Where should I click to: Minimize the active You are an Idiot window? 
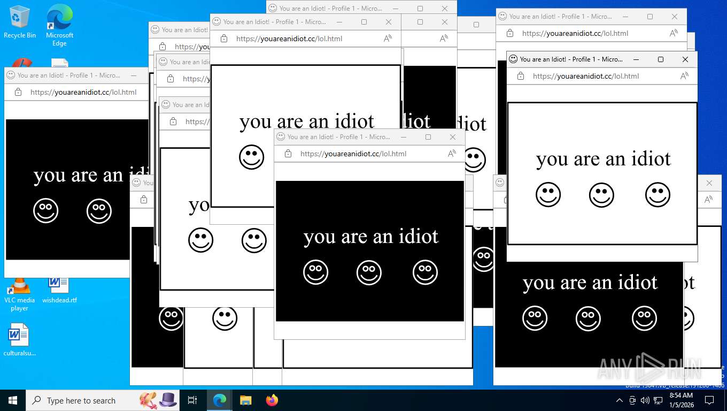pyautogui.click(x=636, y=59)
